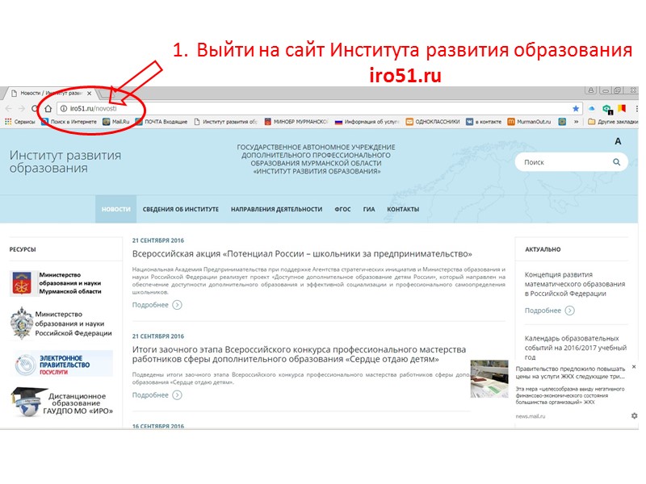View site info icon before iro51.ru
The height and width of the screenshot is (484, 646).
point(64,108)
